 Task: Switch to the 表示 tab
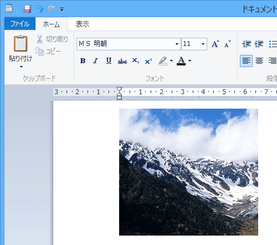[83, 24]
